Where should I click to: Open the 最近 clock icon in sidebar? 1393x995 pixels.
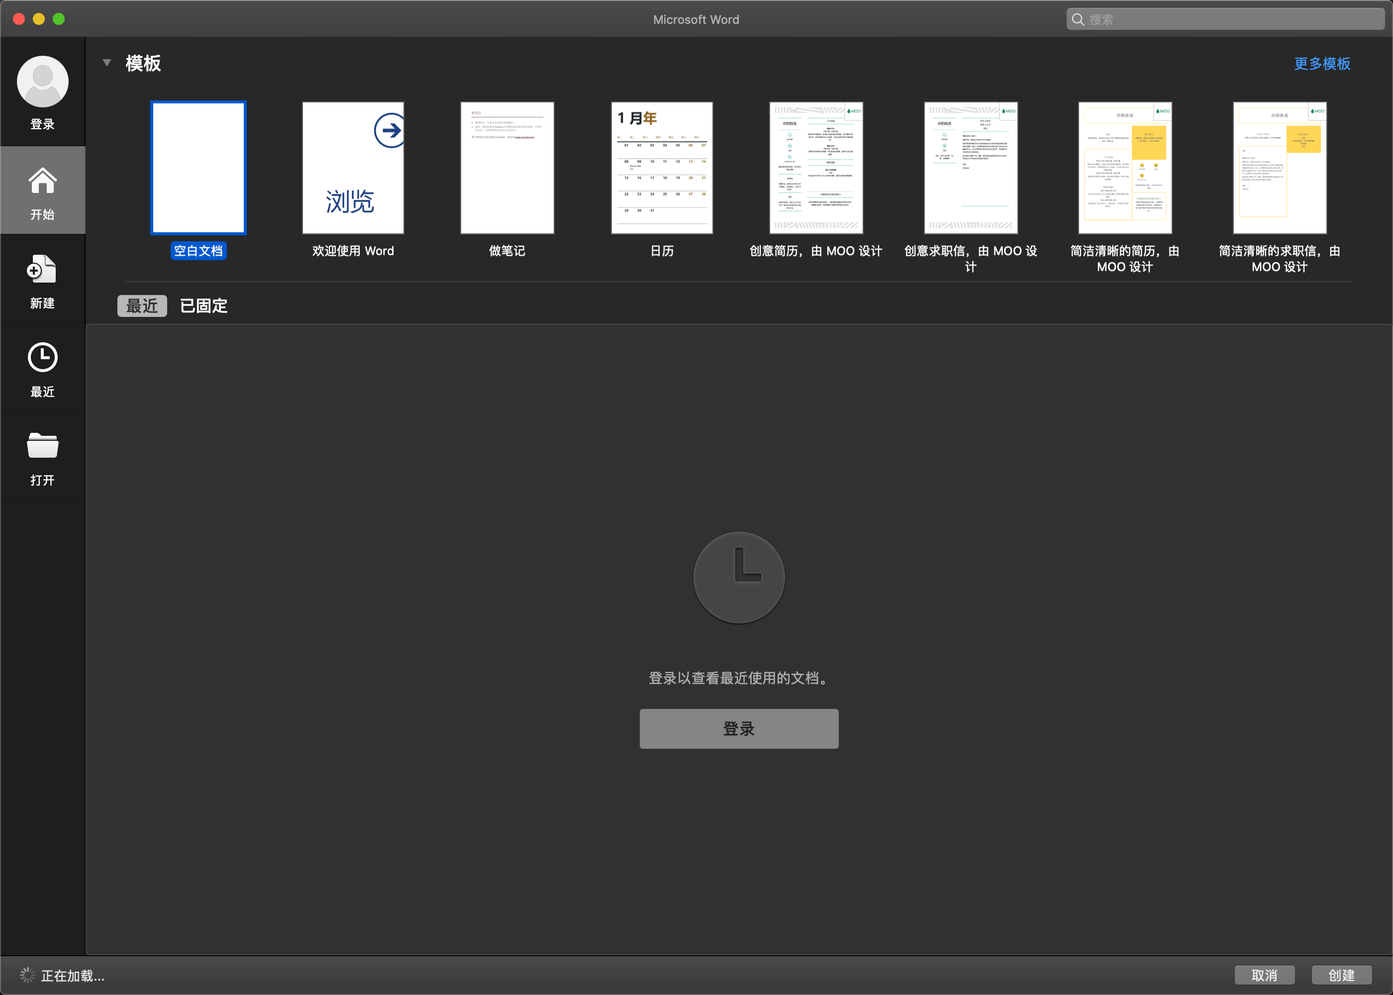point(42,357)
